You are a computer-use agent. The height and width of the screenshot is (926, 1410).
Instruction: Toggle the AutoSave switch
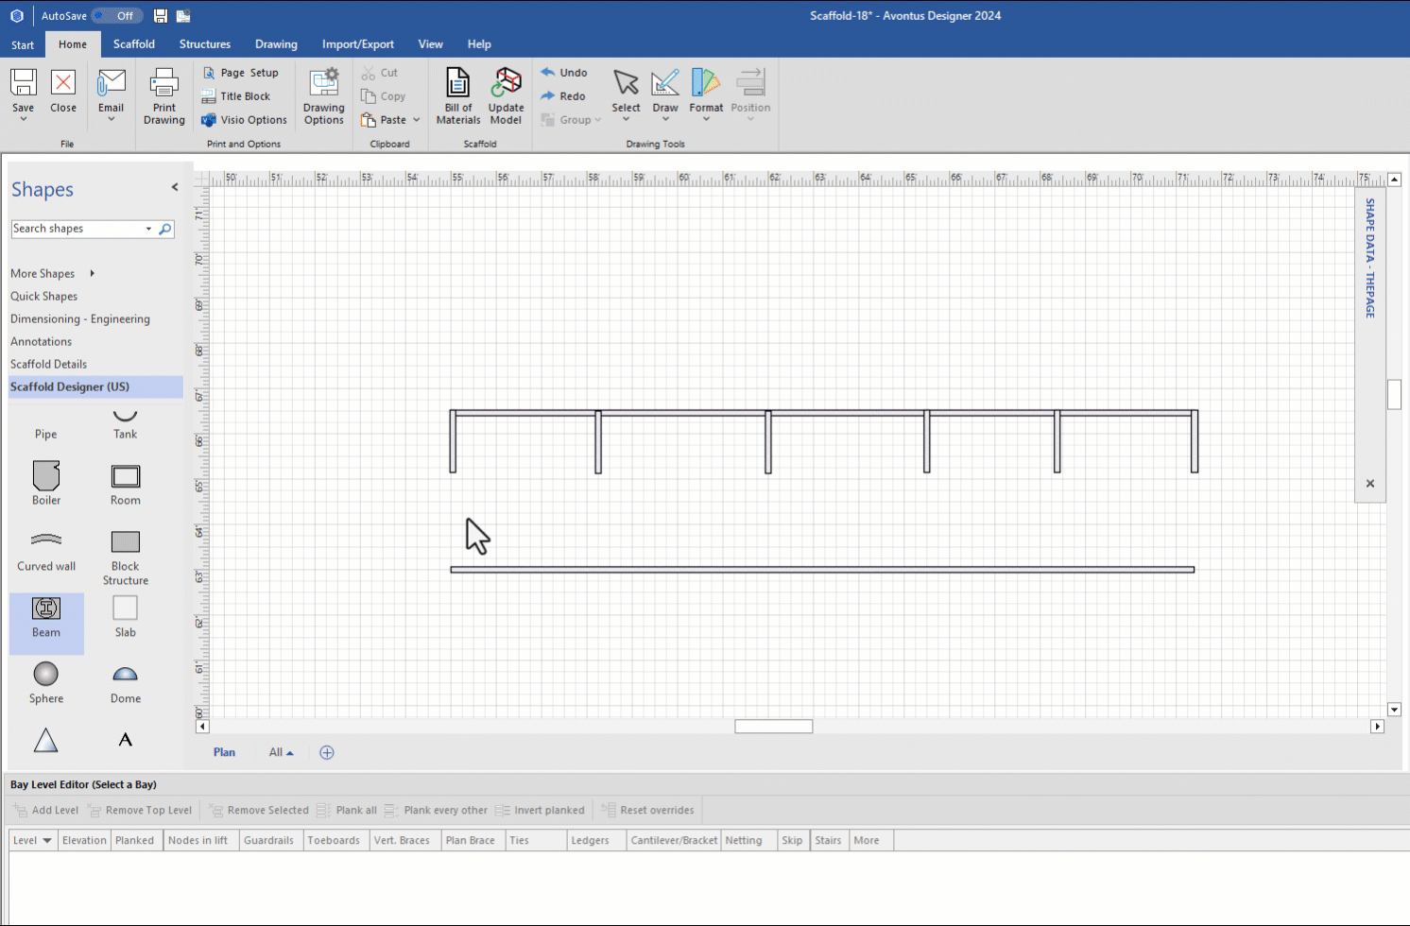click(x=118, y=16)
